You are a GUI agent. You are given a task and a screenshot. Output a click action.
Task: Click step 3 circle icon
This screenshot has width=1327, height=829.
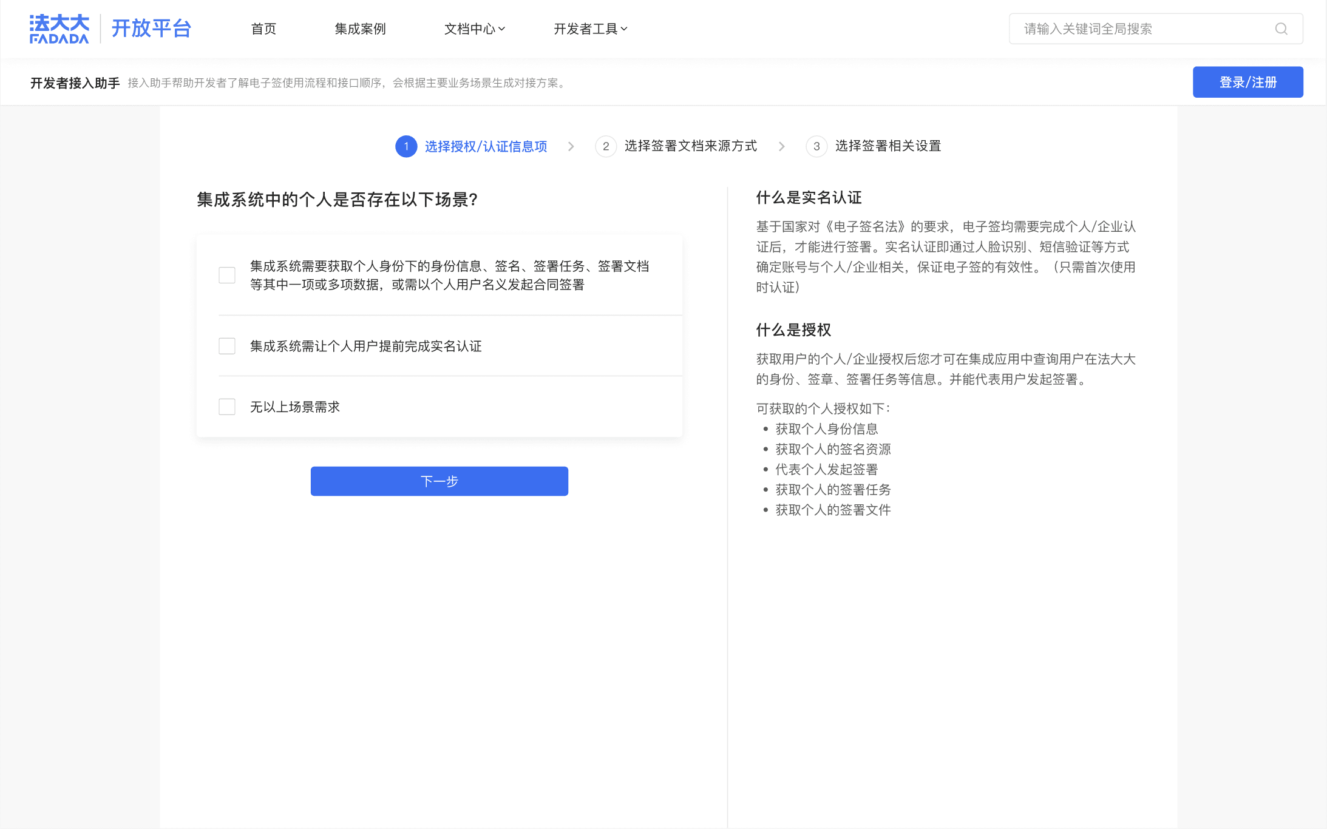point(816,146)
